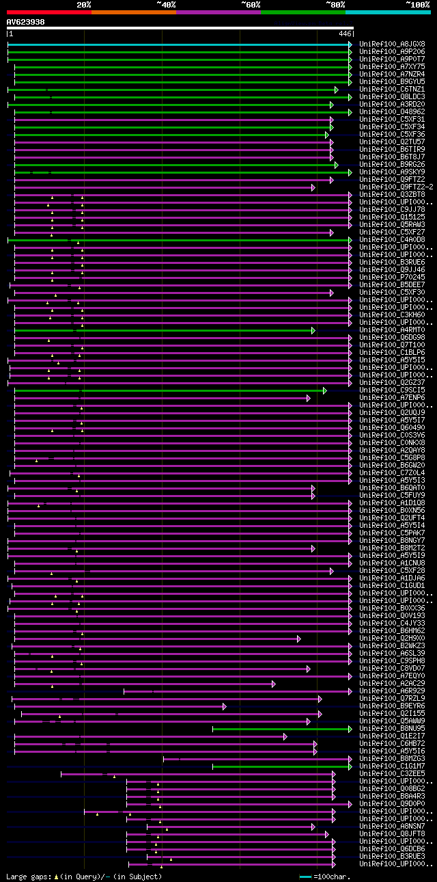
Task: Select hit label UniRef100_C3KH60
Action: 392,315
